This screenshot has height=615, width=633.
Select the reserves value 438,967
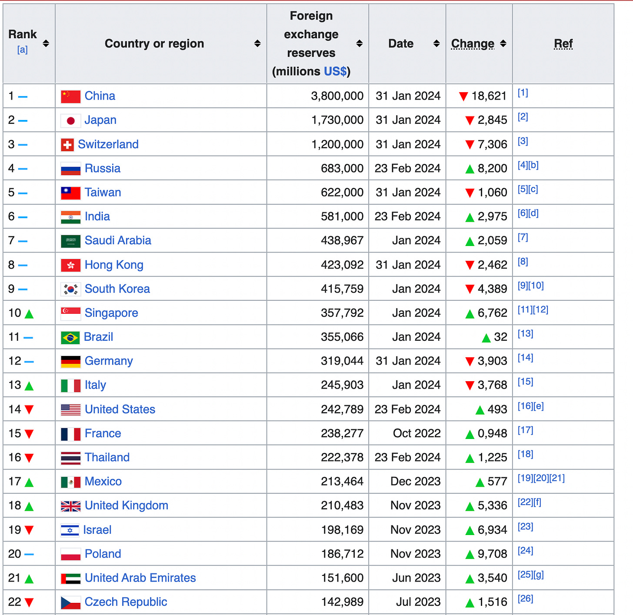pyautogui.click(x=342, y=240)
